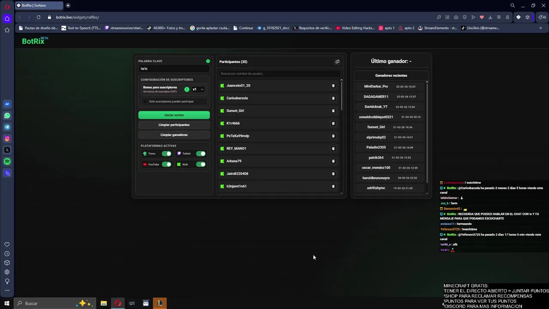The image size is (549, 309).
Task: Open the x1 subscriber bonus dropdown
Action: 198,89
